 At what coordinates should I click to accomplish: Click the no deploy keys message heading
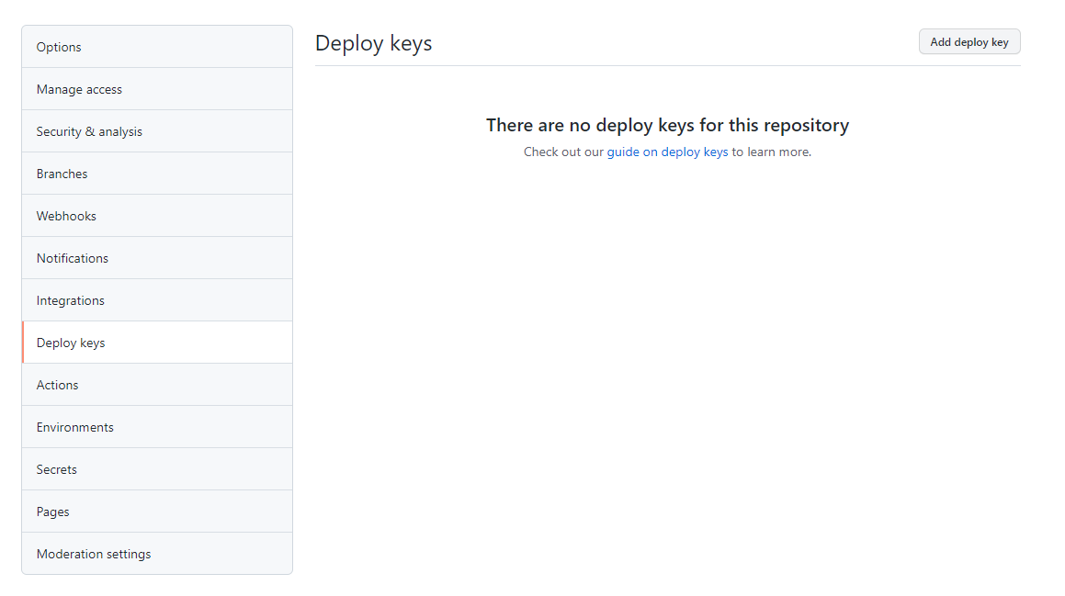[x=667, y=125]
